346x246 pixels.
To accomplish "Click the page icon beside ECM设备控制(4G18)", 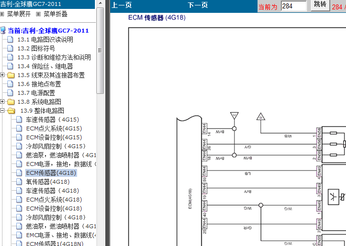I will click(19, 208).
